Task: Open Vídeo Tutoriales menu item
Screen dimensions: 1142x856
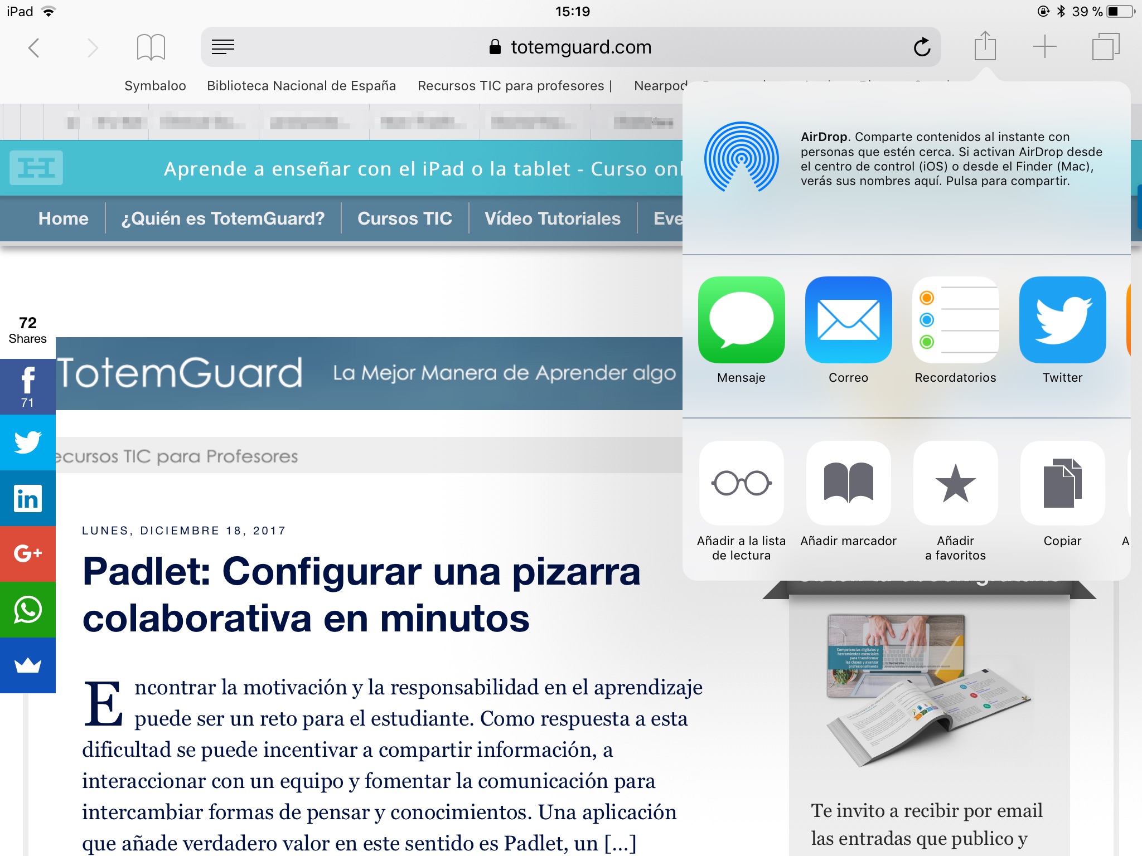Action: tap(553, 218)
